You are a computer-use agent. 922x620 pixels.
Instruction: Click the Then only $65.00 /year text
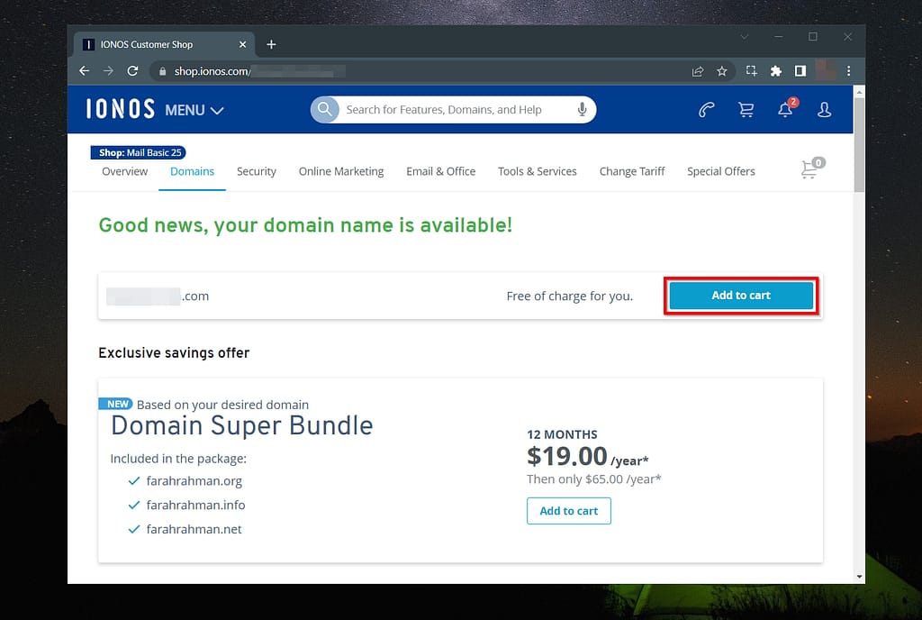point(594,479)
